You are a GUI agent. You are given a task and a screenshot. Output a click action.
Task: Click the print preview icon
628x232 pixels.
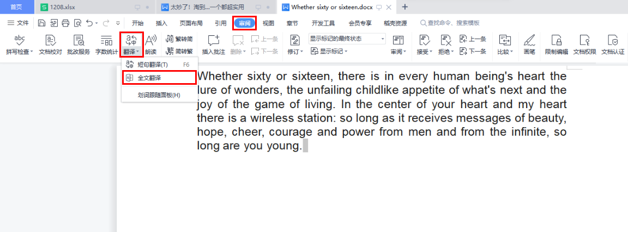[x=78, y=23]
